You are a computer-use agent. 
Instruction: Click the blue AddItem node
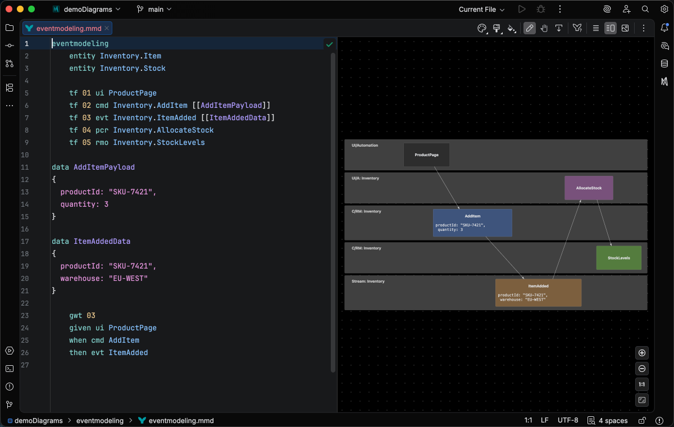click(x=472, y=222)
